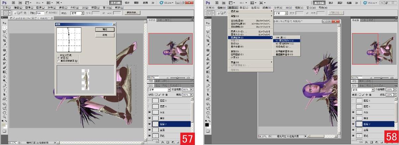Open 滤镜(T) menu in left screenshot
The image size is (399, 145).
pos(62,7)
